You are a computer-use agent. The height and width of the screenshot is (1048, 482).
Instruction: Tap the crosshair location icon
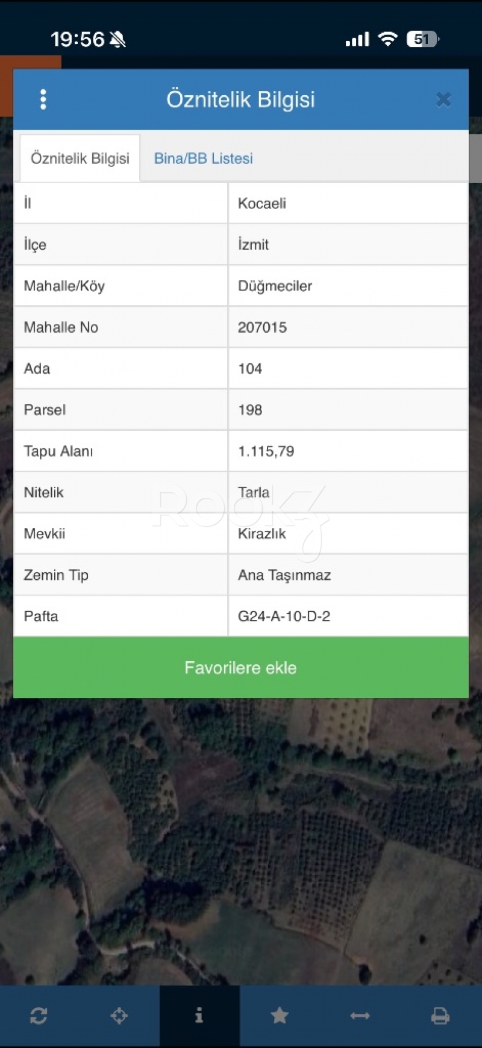119,1016
